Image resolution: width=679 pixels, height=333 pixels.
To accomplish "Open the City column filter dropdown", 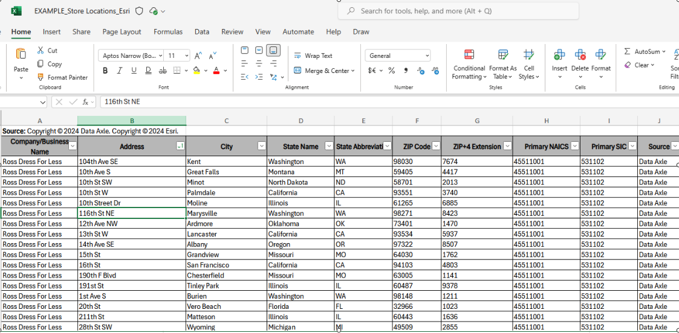I will click(x=262, y=146).
